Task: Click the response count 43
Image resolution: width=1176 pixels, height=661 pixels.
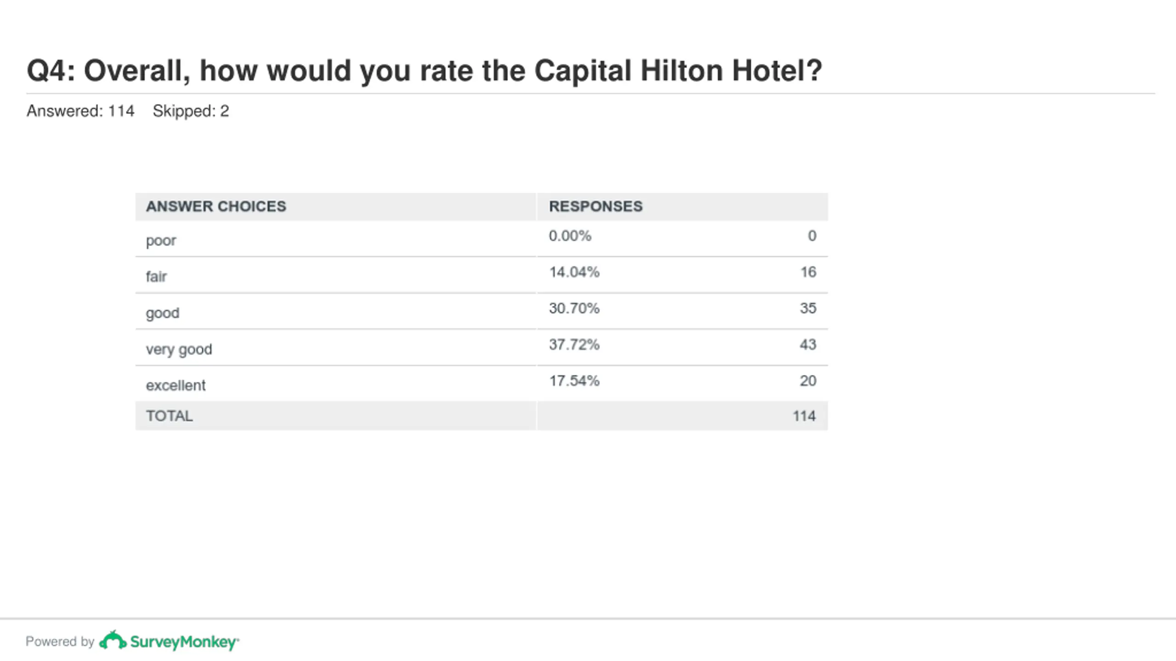Action: pyautogui.click(x=808, y=345)
